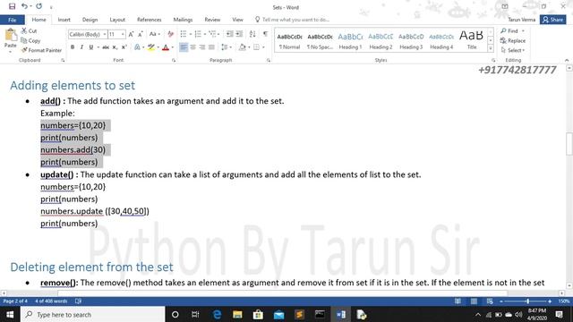Screen dimensions: 573x322
Task: Save the document using the floppy icon
Action: (x=12, y=6)
